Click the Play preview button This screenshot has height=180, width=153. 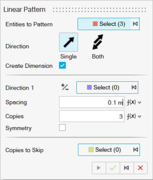point(99,168)
